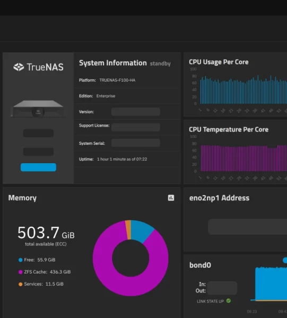Click the '503.7 GiB' total memory value
Viewport: 287px width, 318px height.
point(46,233)
